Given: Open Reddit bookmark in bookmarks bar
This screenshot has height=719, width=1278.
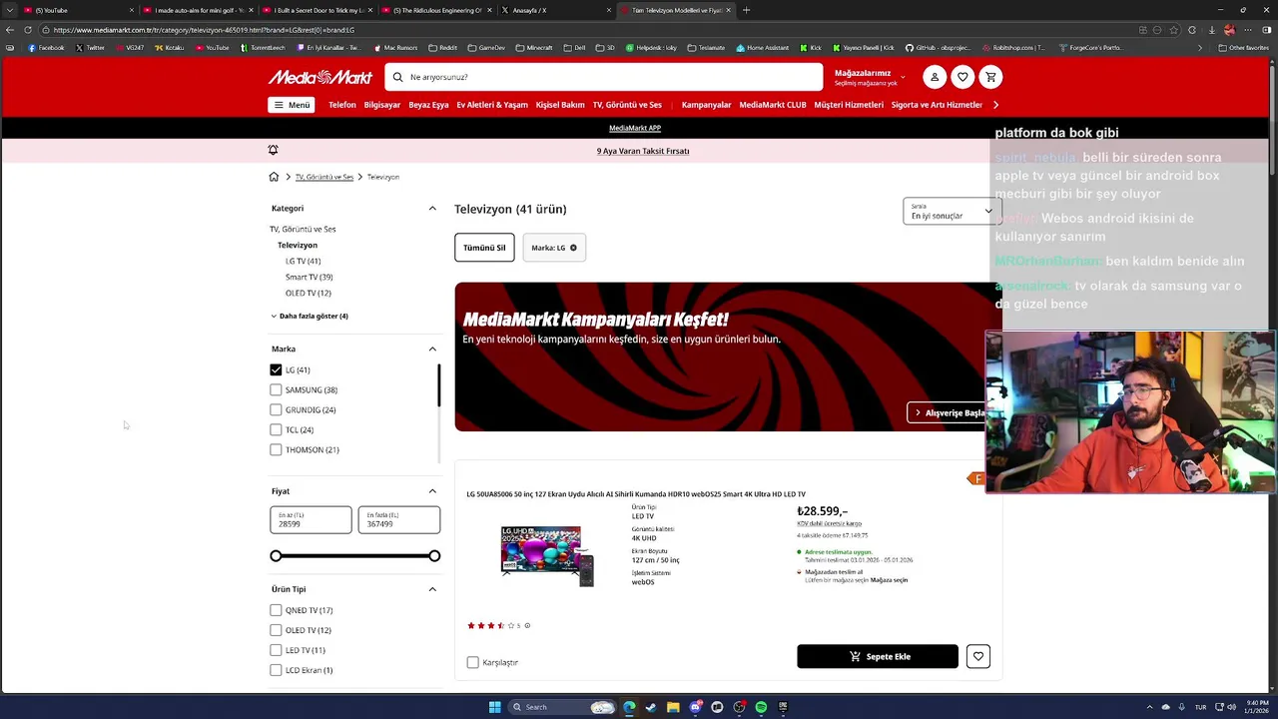Looking at the screenshot, I should point(442,47).
